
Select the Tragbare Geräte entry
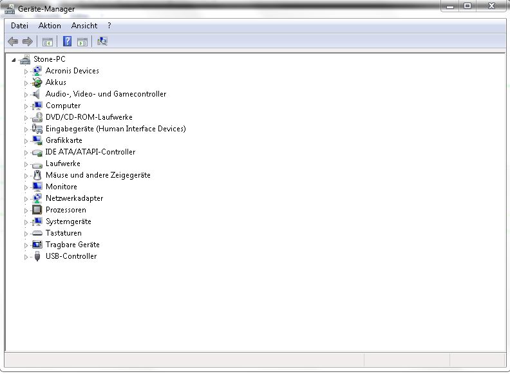(72, 245)
